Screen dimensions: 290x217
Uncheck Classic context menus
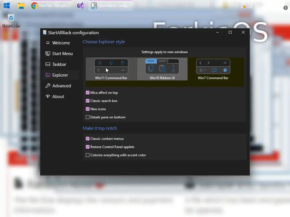[x=88, y=138]
